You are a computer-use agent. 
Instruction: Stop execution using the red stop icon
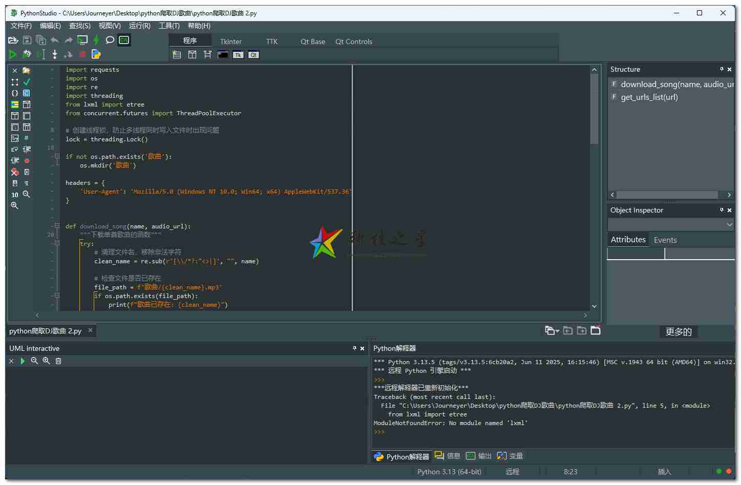tap(82, 54)
